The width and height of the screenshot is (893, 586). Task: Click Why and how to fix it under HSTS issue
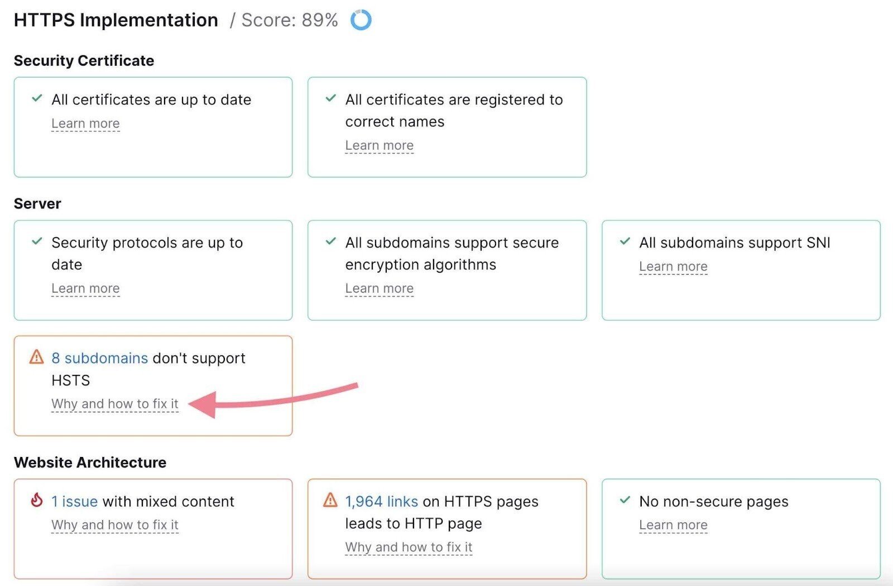tap(114, 403)
